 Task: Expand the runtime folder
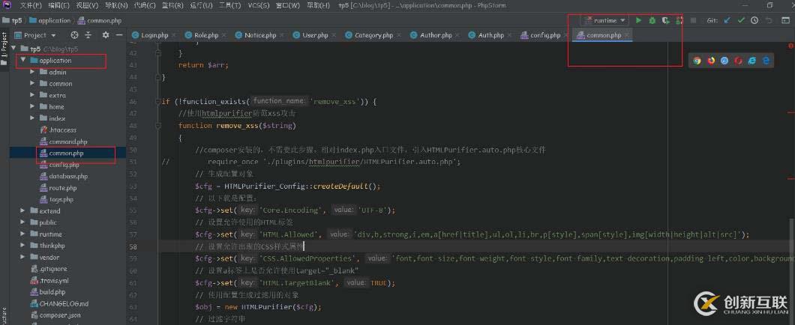click(22, 234)
